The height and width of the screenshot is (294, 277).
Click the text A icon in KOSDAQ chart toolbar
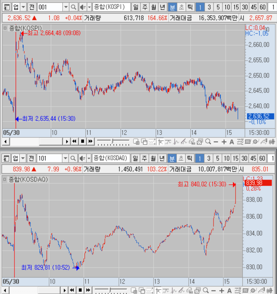coord(229,291)
